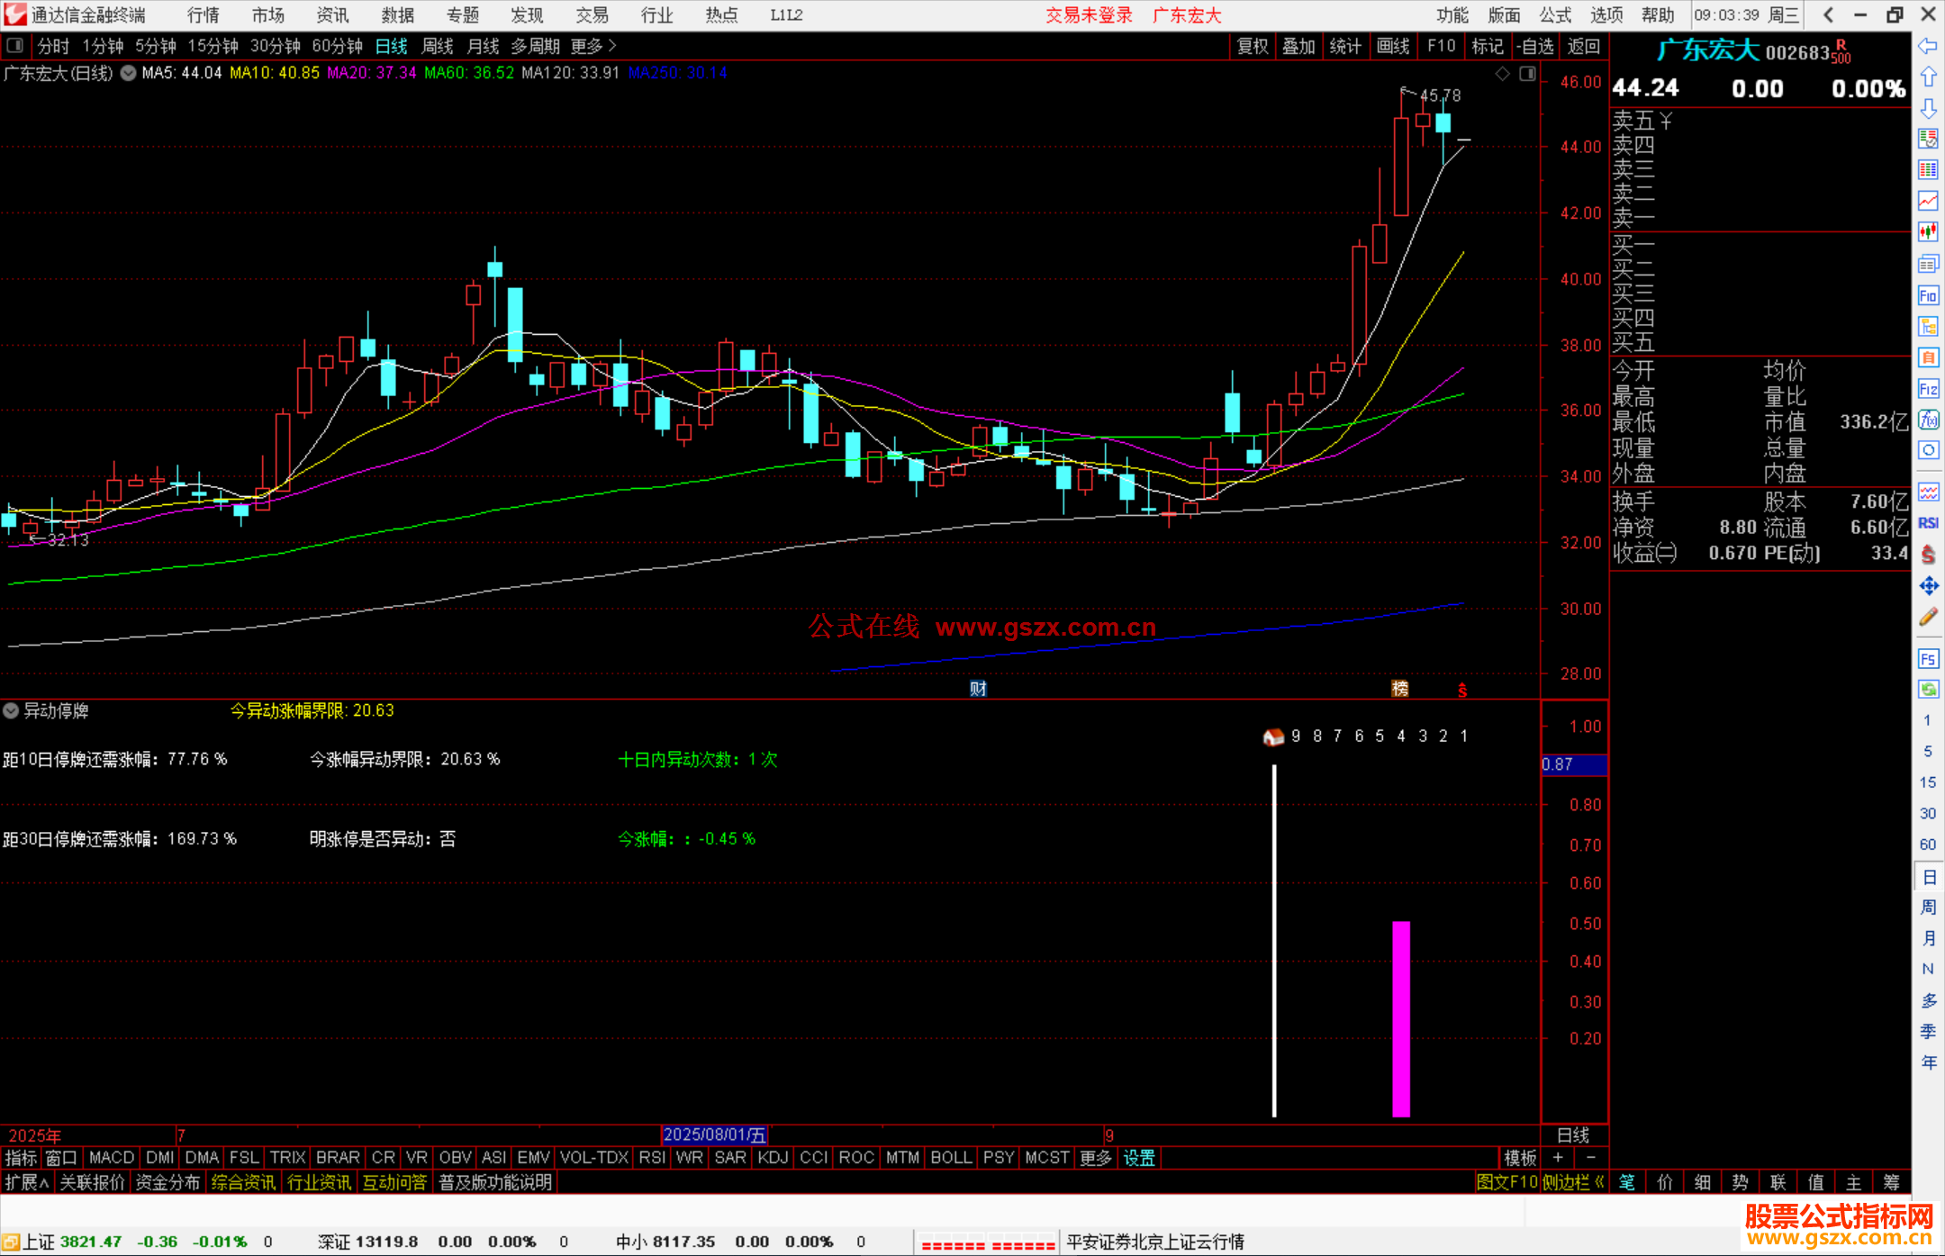Open the 叠加 overlay dropdown
The height and width of the screenshot is (1256, 1945).
(1298, 46)
